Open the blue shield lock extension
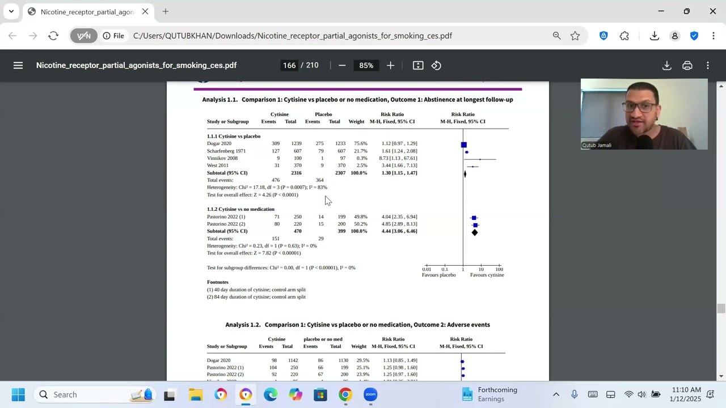This screenshot has height=408, width=726. (603, 36)
